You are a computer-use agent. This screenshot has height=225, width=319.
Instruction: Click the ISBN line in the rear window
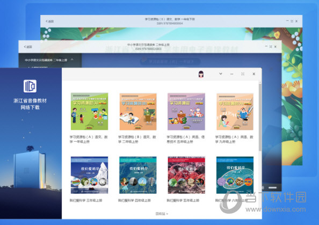tap(170, 24)
